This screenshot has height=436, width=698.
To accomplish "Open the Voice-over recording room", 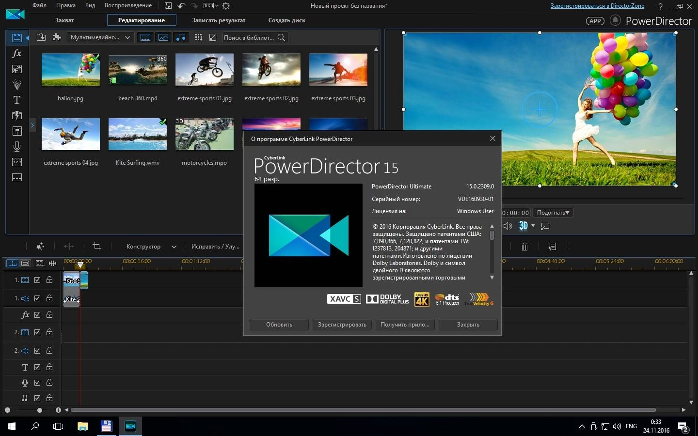I will point(17,146).
